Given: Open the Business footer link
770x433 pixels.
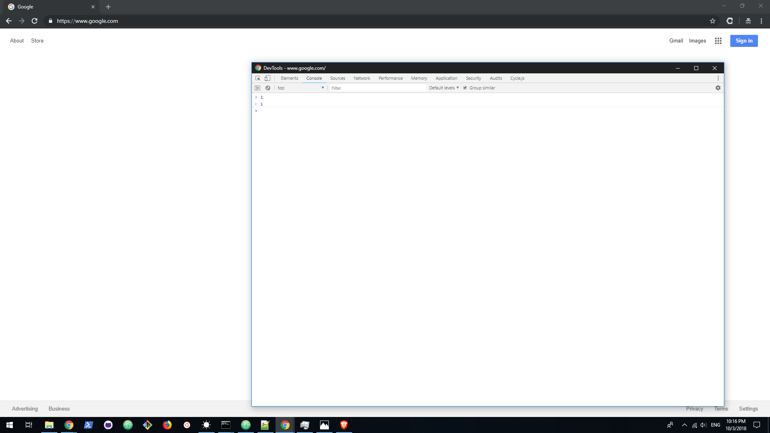Looking at the screenshot, I should (x=59, y=409).
